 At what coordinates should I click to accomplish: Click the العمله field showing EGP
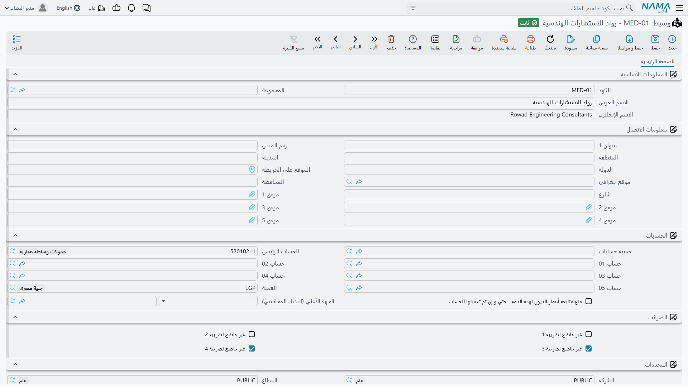(132, 288)
